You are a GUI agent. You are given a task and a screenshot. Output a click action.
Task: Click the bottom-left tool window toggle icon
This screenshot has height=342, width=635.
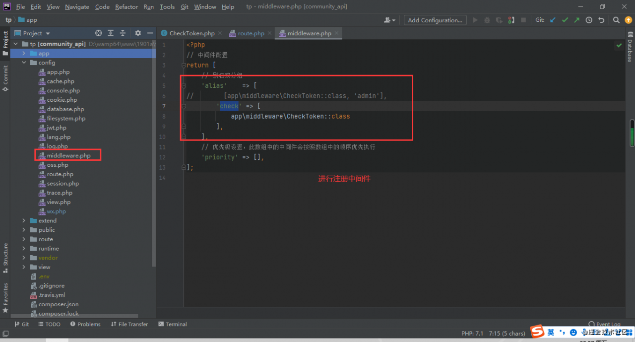point(5,334)
